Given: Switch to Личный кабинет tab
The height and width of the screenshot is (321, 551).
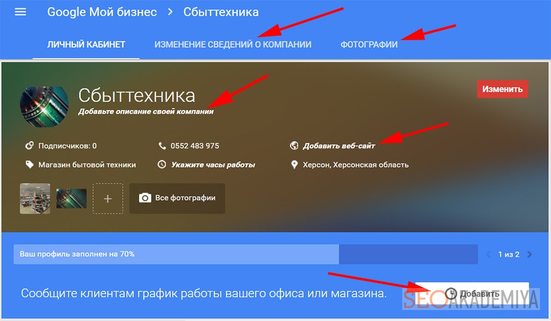Looking at the screenshot, I should click(x=86, y=45).
